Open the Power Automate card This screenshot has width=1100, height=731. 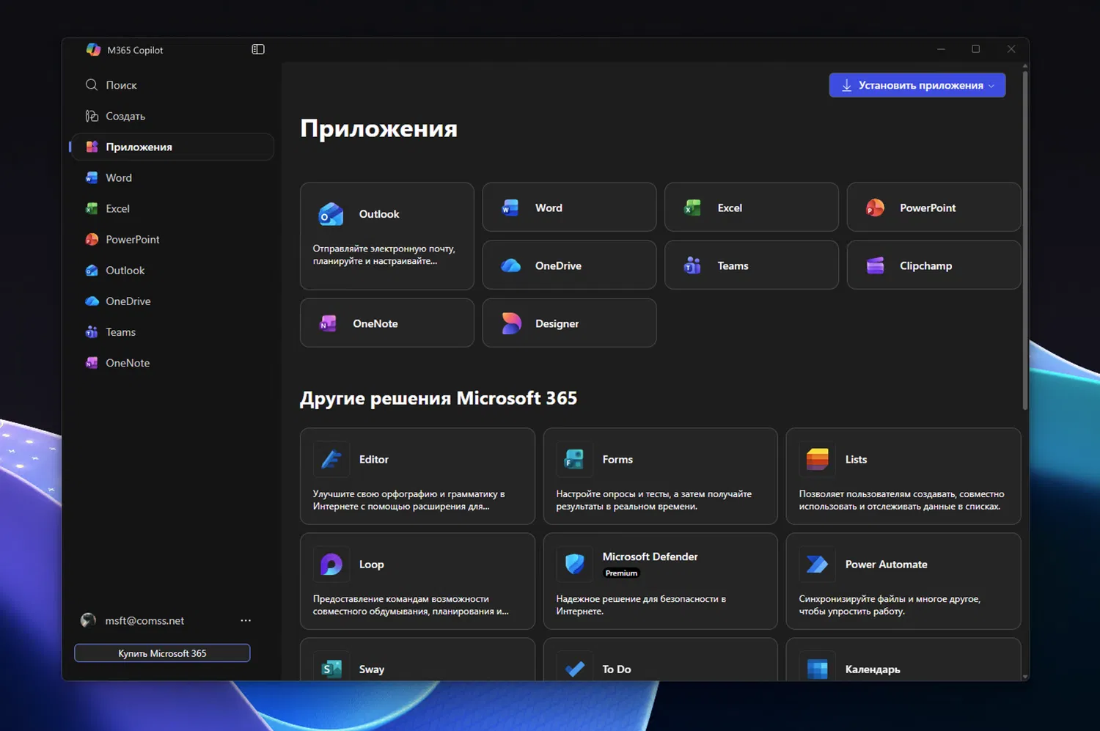point(903,581)
